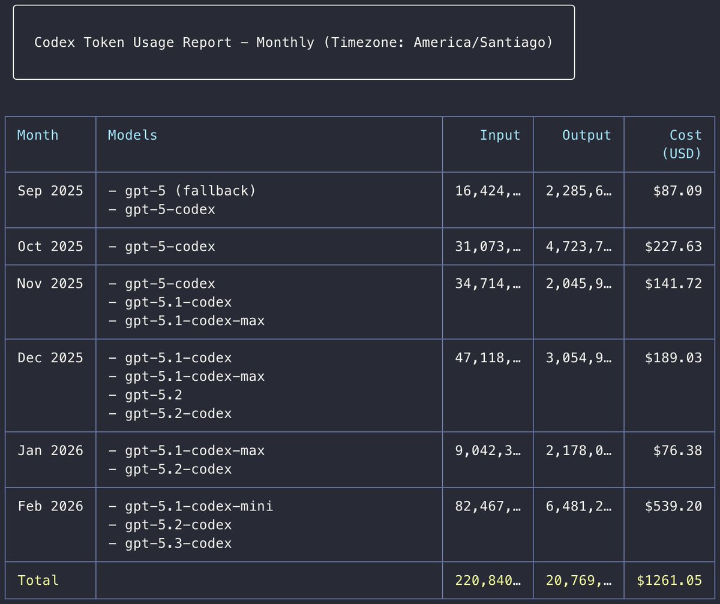720x604 pixels.
Task: Click the total output value 20,769,…
Action: pyautogui.click(x=579, y=581)
